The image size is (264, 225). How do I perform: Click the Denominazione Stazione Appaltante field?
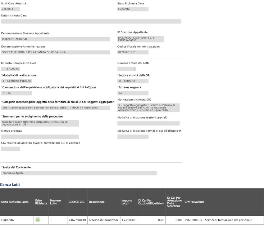(x=56, y=39)
